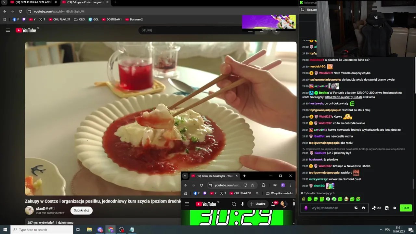Viewport: 416px width, 234px height.
Task: Click Windows taskbar search box
Action: [x=42, y=230]
